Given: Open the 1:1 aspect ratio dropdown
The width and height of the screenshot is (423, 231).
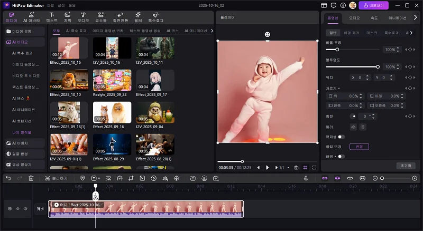Looking at the screenshot, I should [x=284, y=168].
